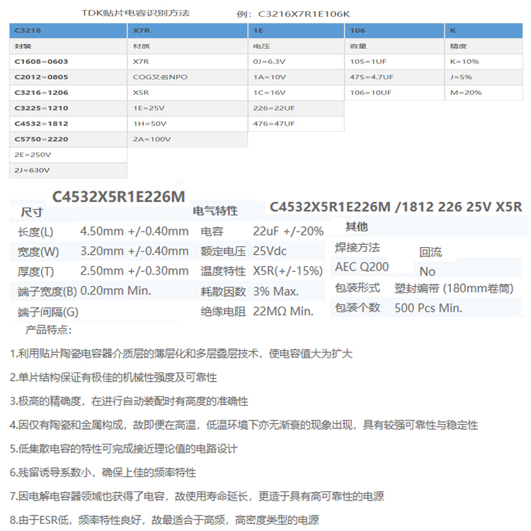Click the 0J=6.3V cell
The image size is (531, 531).
pyautogui.click(x=297, y=62)
